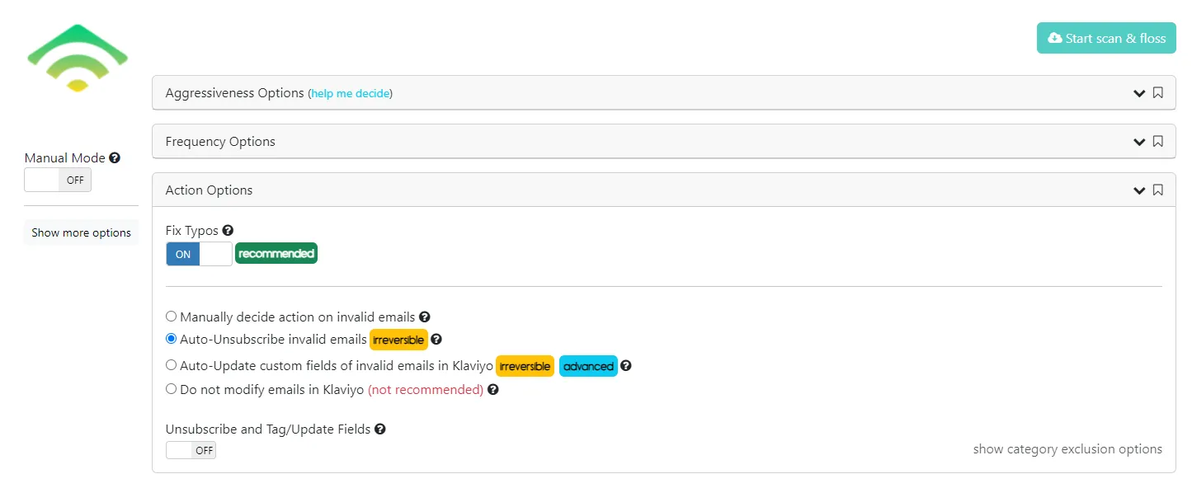Click irreversible badge beside Auto-Update option

(525, 366)
